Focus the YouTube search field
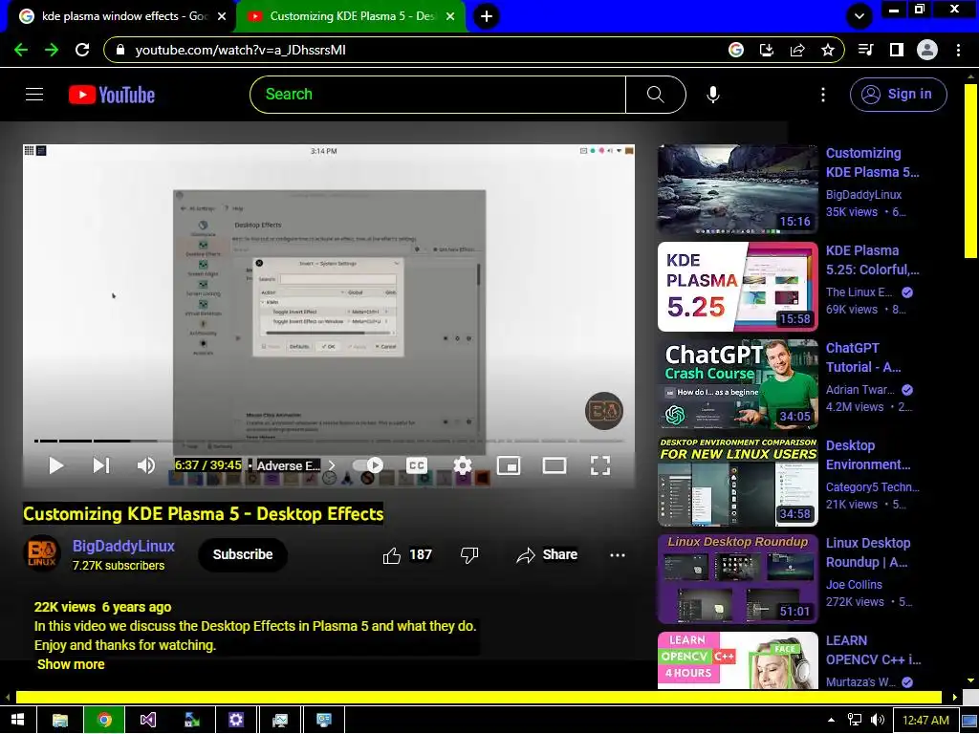This screenshot has height=734, width=979. pos(437,95)
